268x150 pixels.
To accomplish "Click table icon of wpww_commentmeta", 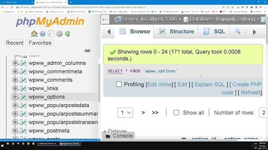I will click(23, 72).
